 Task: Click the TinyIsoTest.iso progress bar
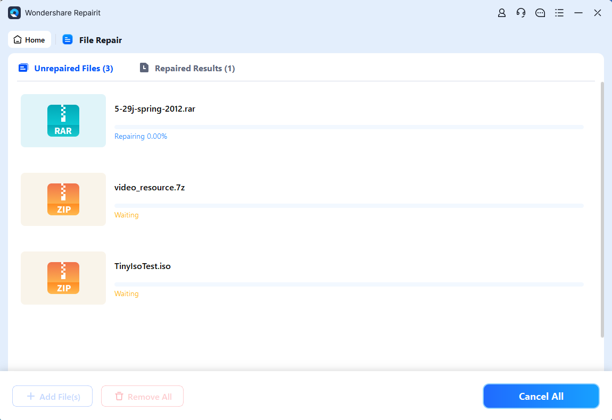pyautogui.click(x=349, y=284)
